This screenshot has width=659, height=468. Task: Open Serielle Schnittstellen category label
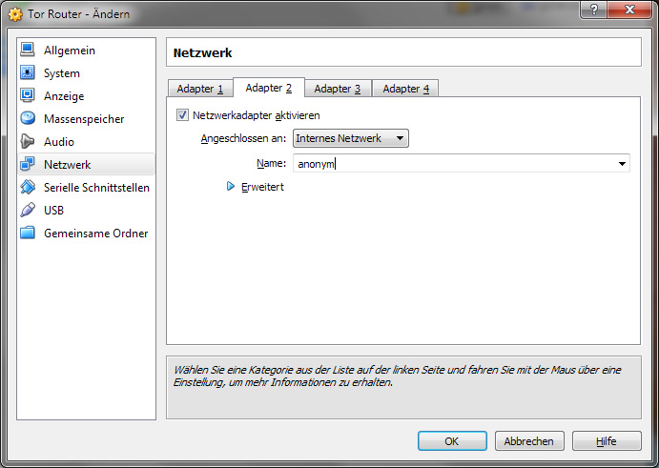(x=96, y=188)
